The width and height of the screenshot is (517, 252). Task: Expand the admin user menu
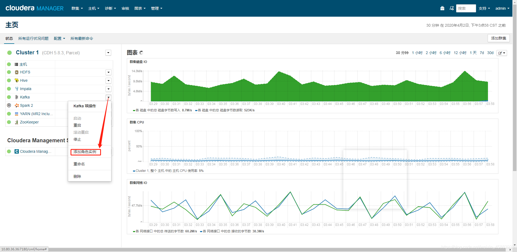502,8
